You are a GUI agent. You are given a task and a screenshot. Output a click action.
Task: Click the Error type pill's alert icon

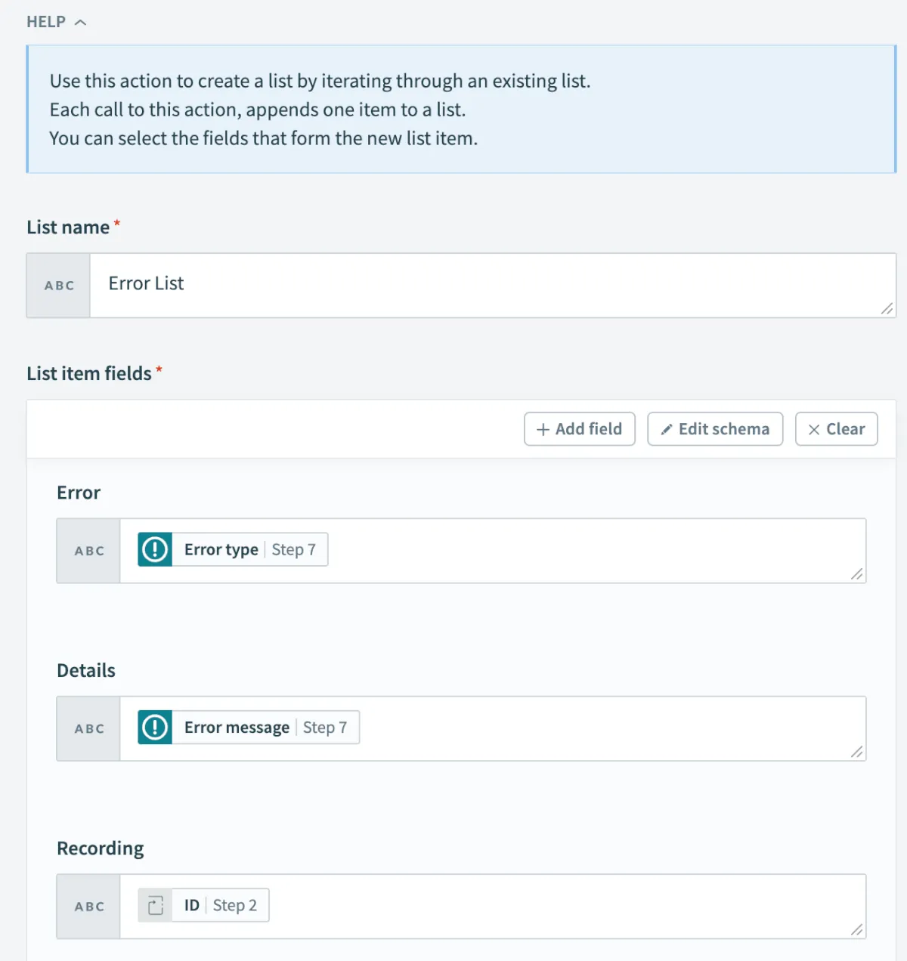coord(155,549)
